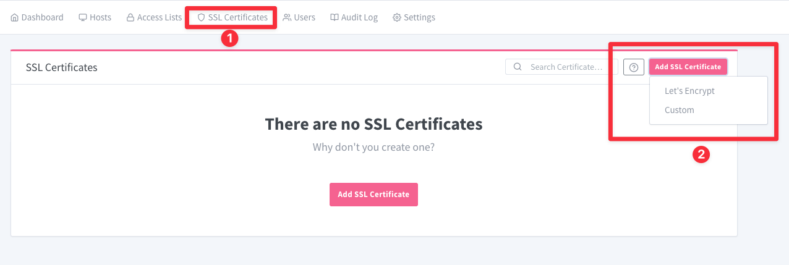Click the shield icon beside SSL Certificates
This screenshot has width=789, height=265.
coord(201,17)
